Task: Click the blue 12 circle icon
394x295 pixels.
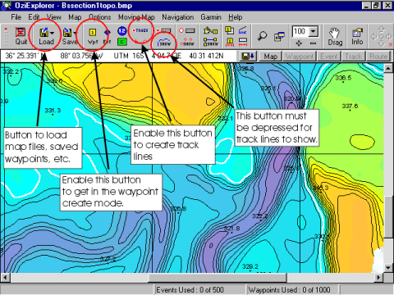Action: tap(122, 31)
